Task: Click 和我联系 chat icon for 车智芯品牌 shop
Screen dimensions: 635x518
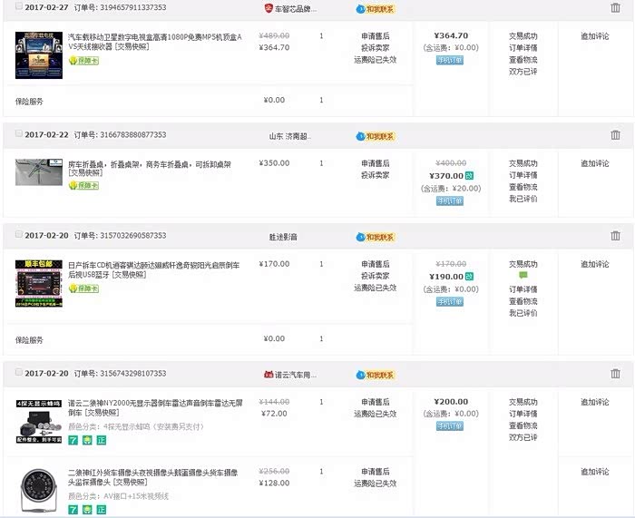Action: (376, 8)
